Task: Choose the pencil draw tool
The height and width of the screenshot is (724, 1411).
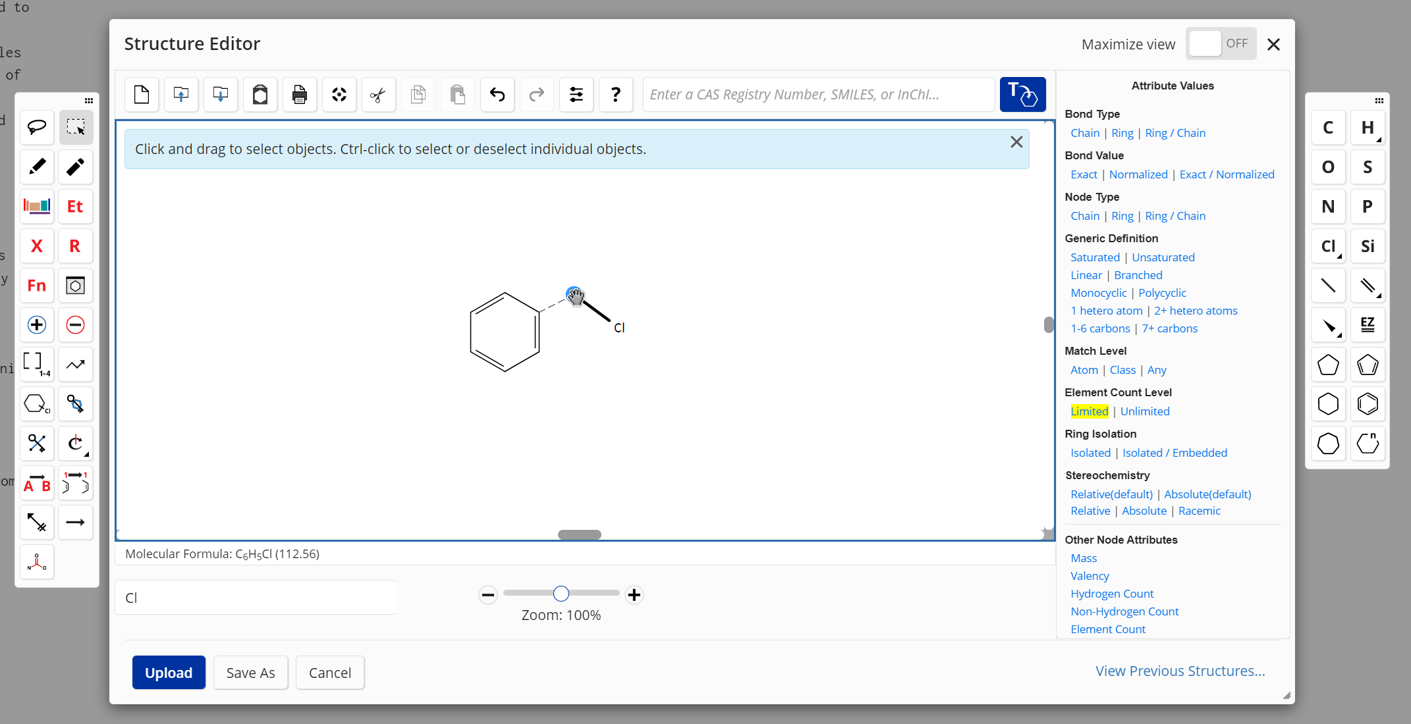Action: pos(37,167)
